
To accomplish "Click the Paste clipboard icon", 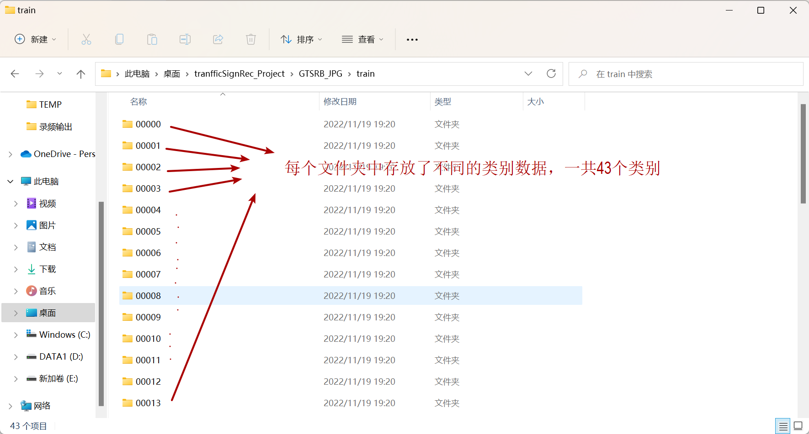I will point(152,39).
